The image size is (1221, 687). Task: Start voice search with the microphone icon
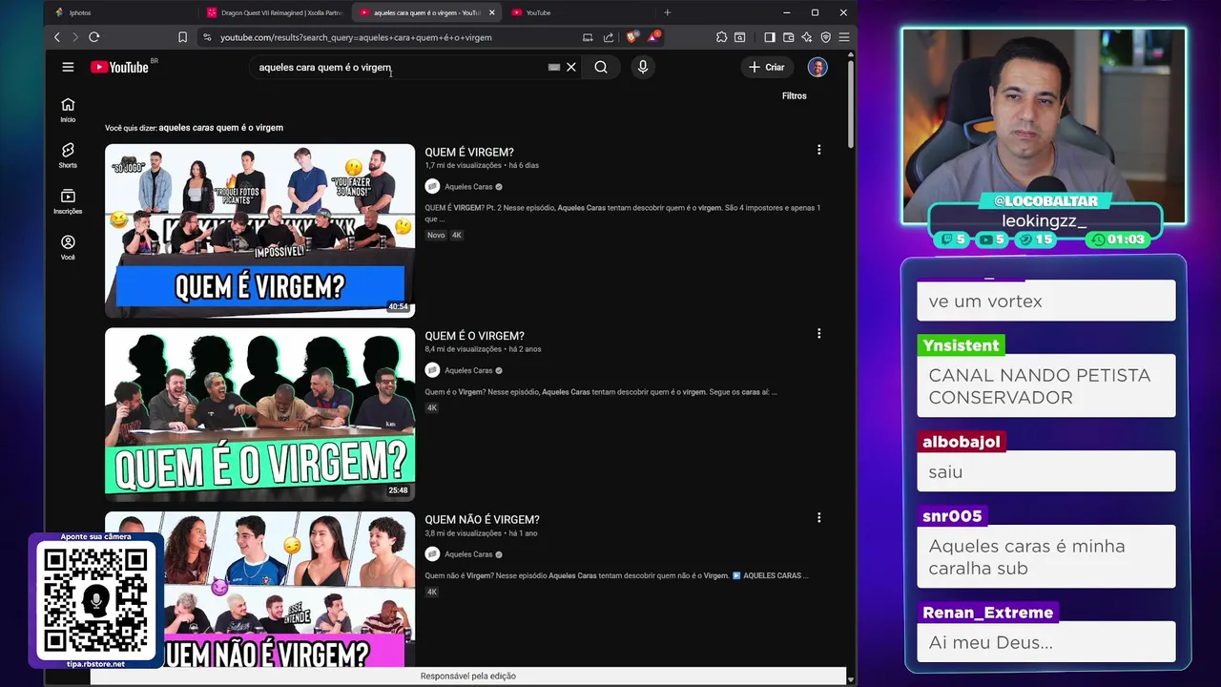click(x=643, y=67)
